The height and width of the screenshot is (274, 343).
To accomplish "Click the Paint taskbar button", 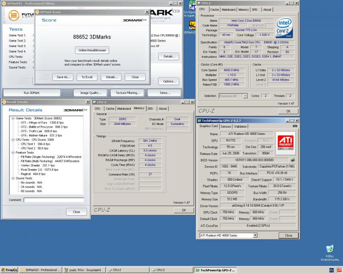I will point(84,270).
